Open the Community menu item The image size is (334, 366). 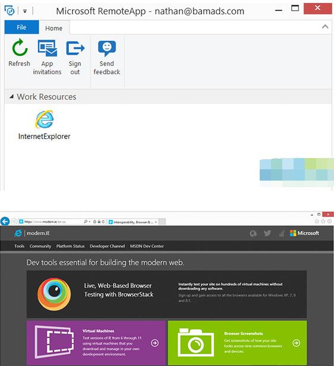click(x=40, y=246)
